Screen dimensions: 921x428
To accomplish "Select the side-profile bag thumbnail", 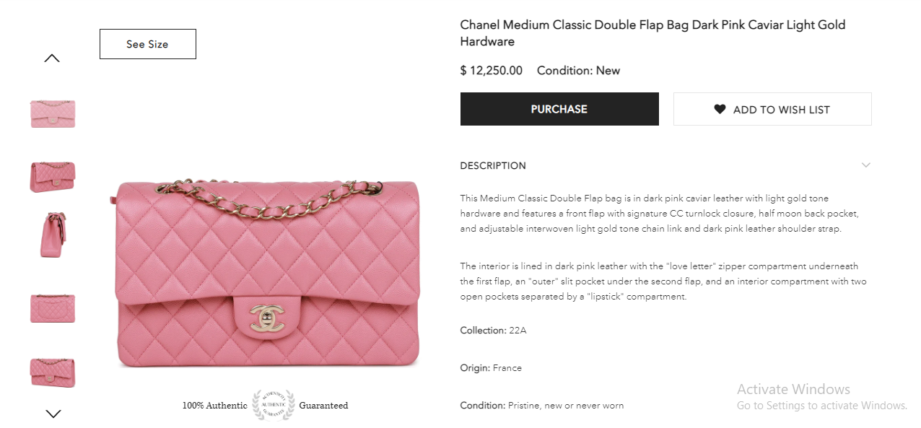I will [x=53, y=235].
